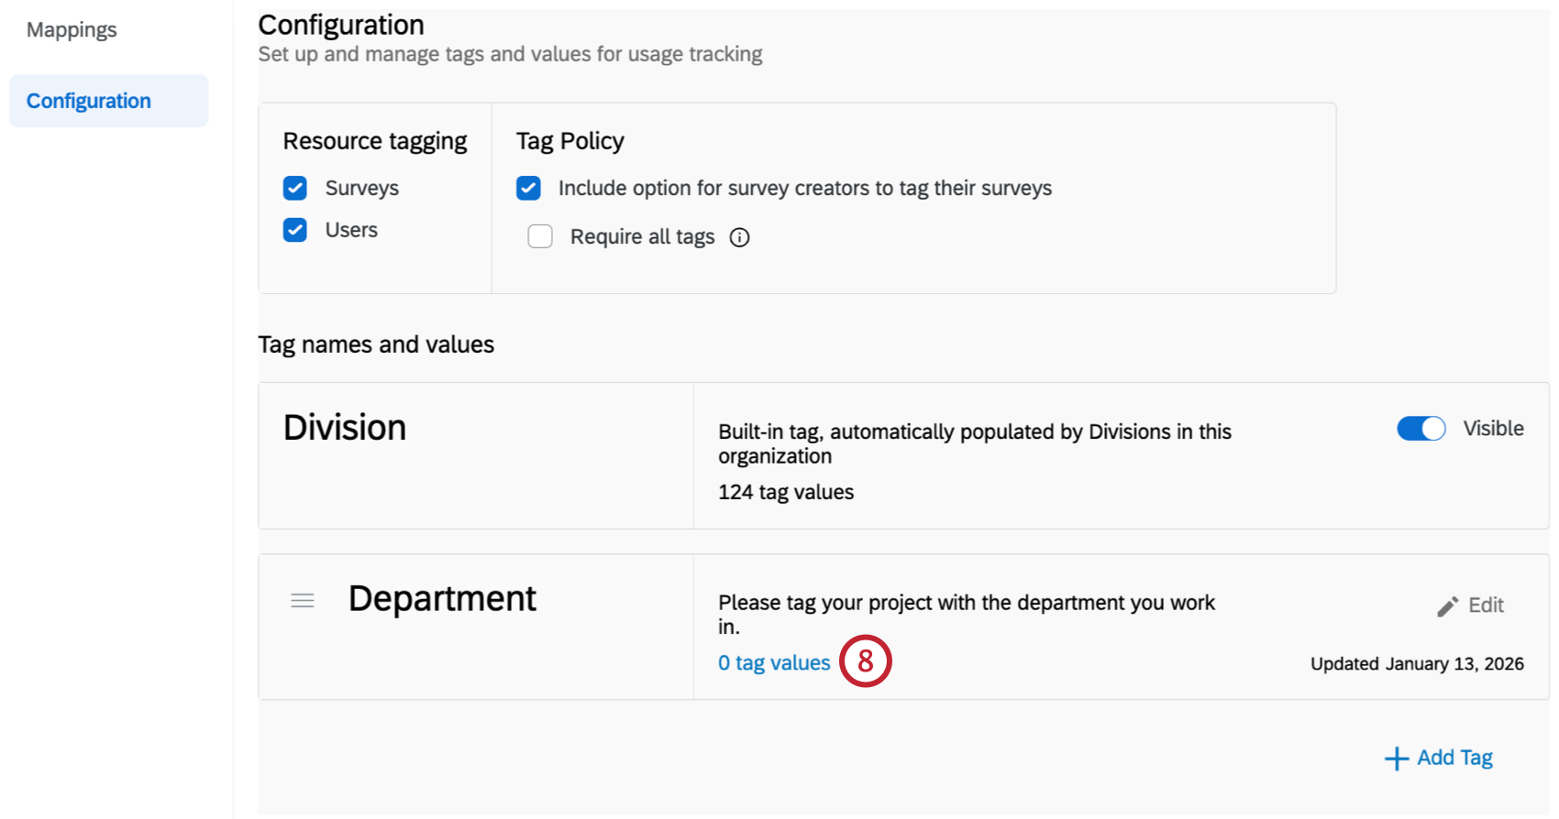Click the Require all tags info icon
The height and width of the screenshot is (819, 1559).
coord(739,237)
